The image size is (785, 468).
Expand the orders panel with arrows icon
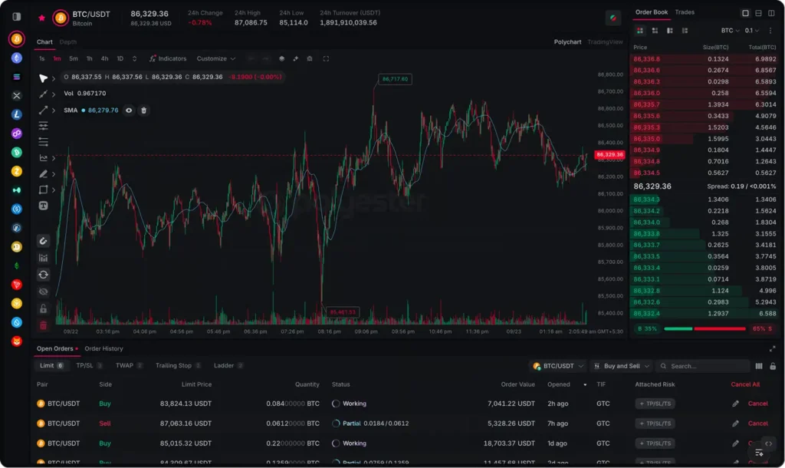pos(772,349)
